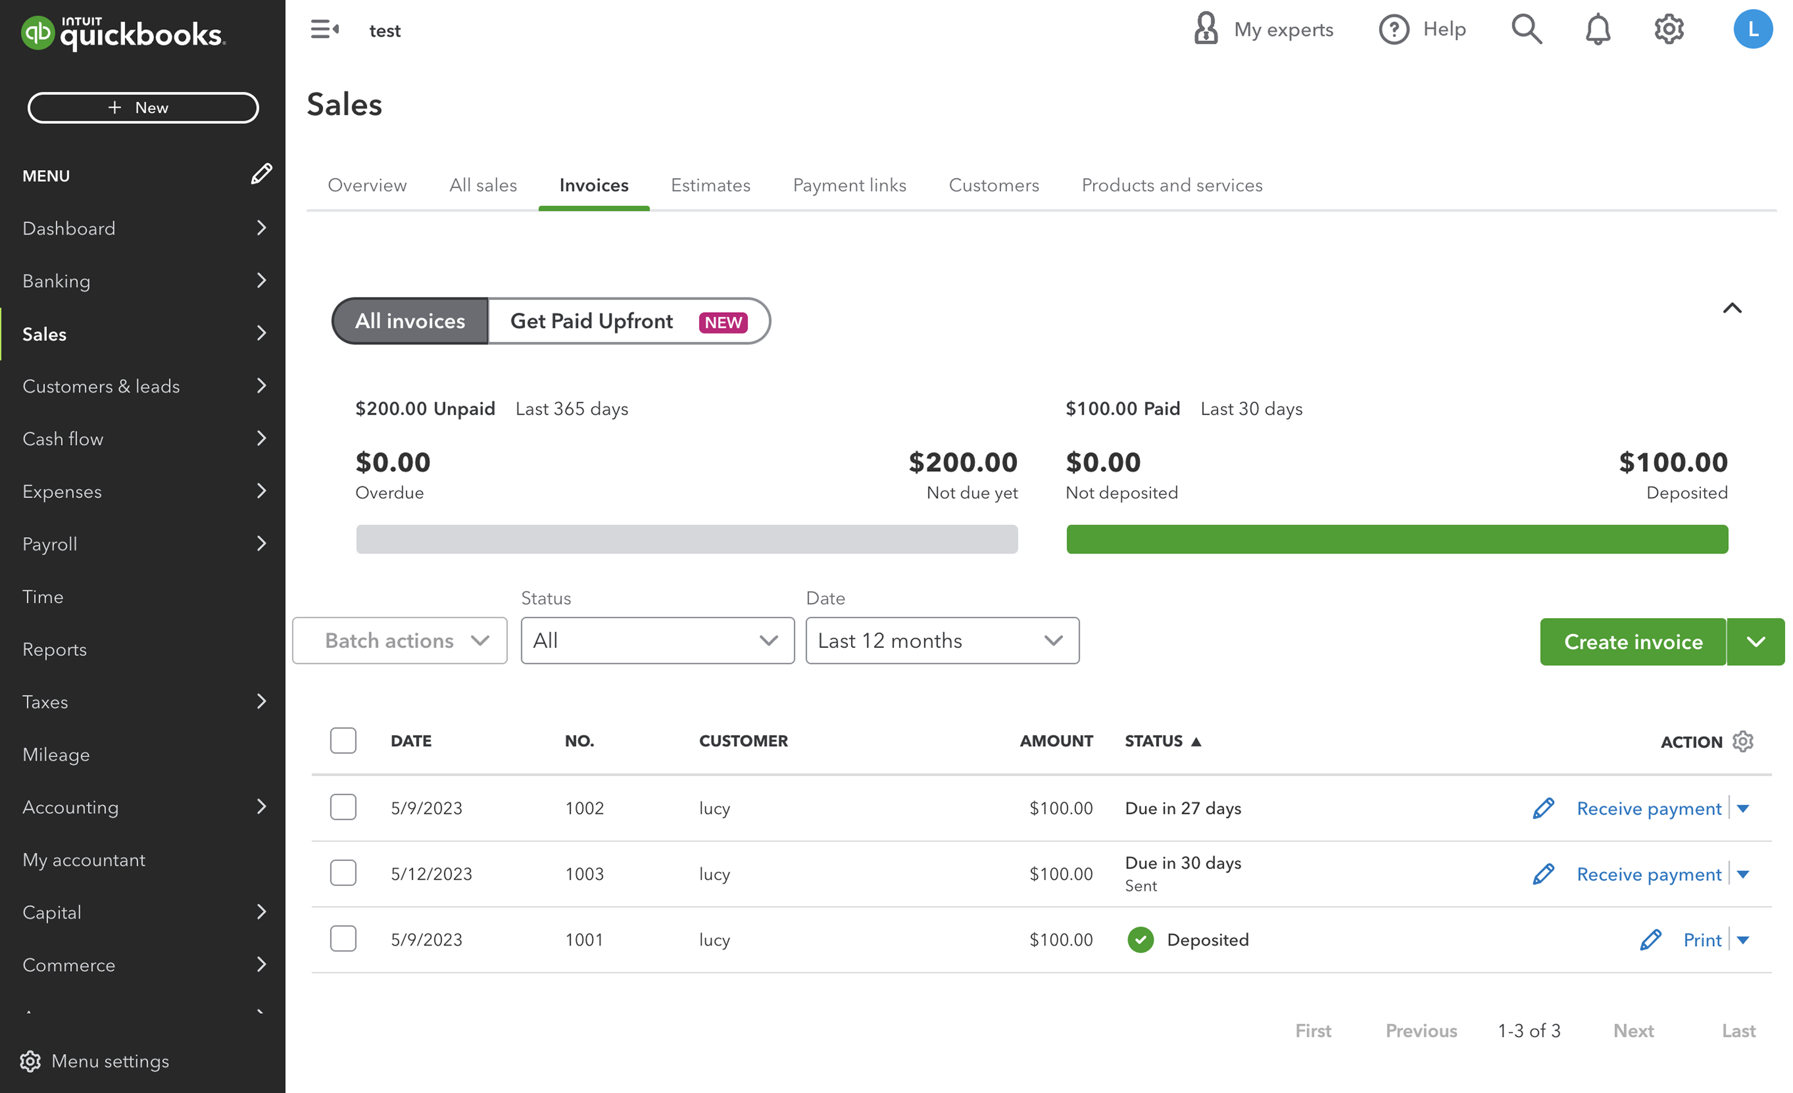
Task: Edit invoice 1002 with the pencil icon
Action: (1542, 808)
